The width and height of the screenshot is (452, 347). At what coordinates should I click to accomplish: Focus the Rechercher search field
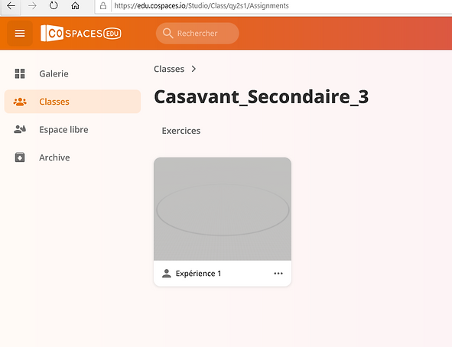tap(197, 34)
